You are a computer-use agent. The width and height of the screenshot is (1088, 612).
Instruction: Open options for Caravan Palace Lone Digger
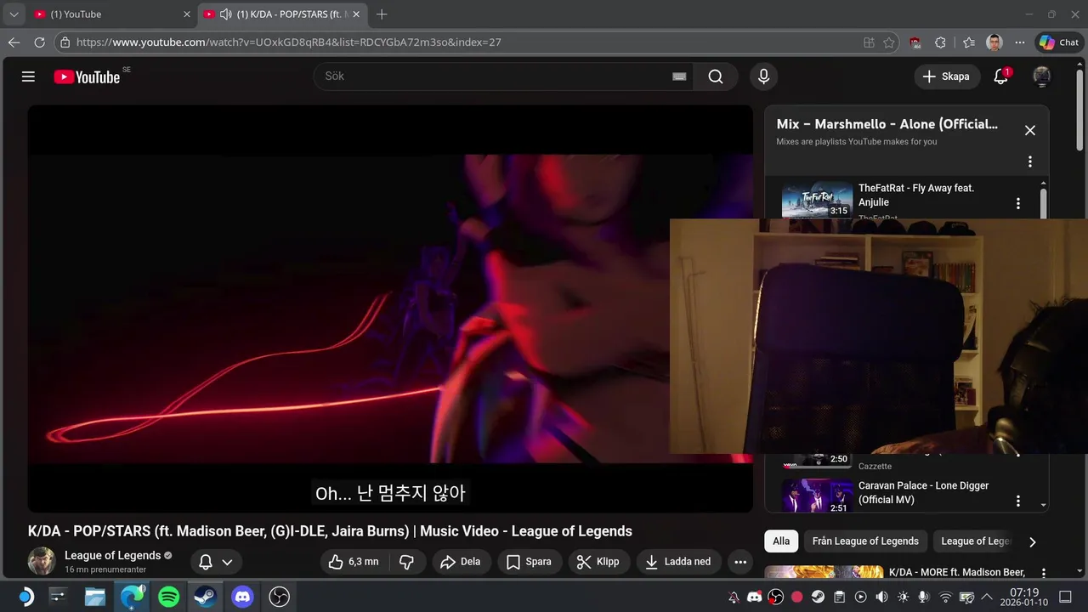[1017, 501]
